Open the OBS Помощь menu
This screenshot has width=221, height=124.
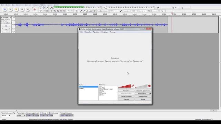click(113, 32)
